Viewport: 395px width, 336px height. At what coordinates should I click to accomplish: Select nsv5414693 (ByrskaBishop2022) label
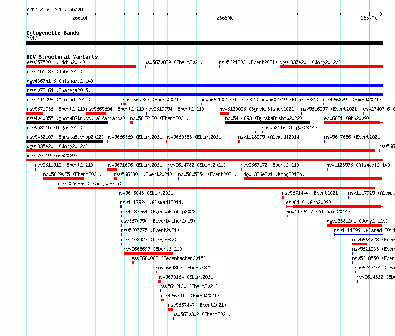point(264,118)
